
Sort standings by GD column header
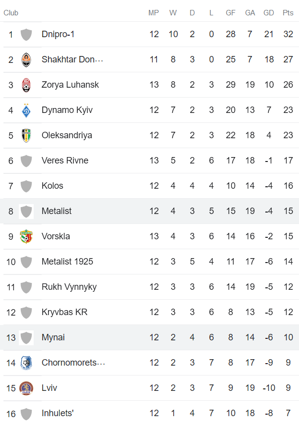point(269,13)
